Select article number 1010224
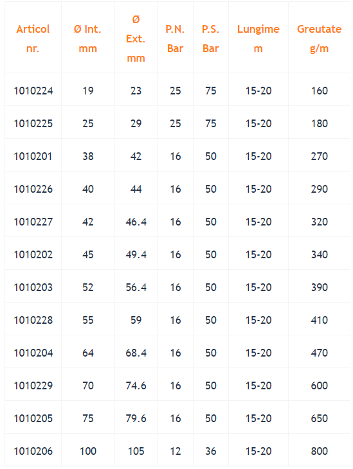The height and width of the screenshot is (469, 353). [33, 91]
